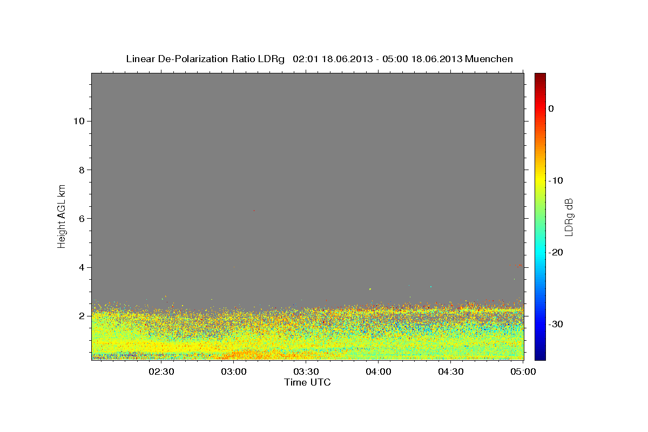Click the colorbar value label -20
This screenshot has height=432, width=648.
556,253
